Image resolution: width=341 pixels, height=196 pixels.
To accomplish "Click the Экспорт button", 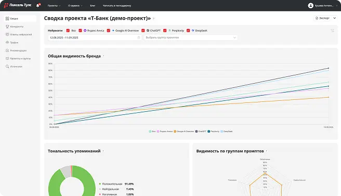I will (x=322, y=18).
